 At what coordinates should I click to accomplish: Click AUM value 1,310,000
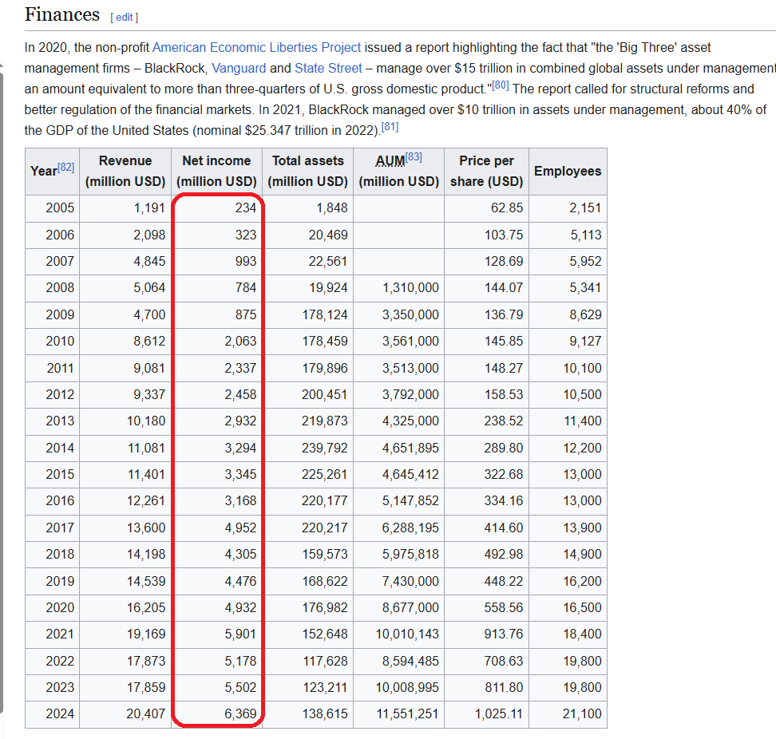(411, 288)
